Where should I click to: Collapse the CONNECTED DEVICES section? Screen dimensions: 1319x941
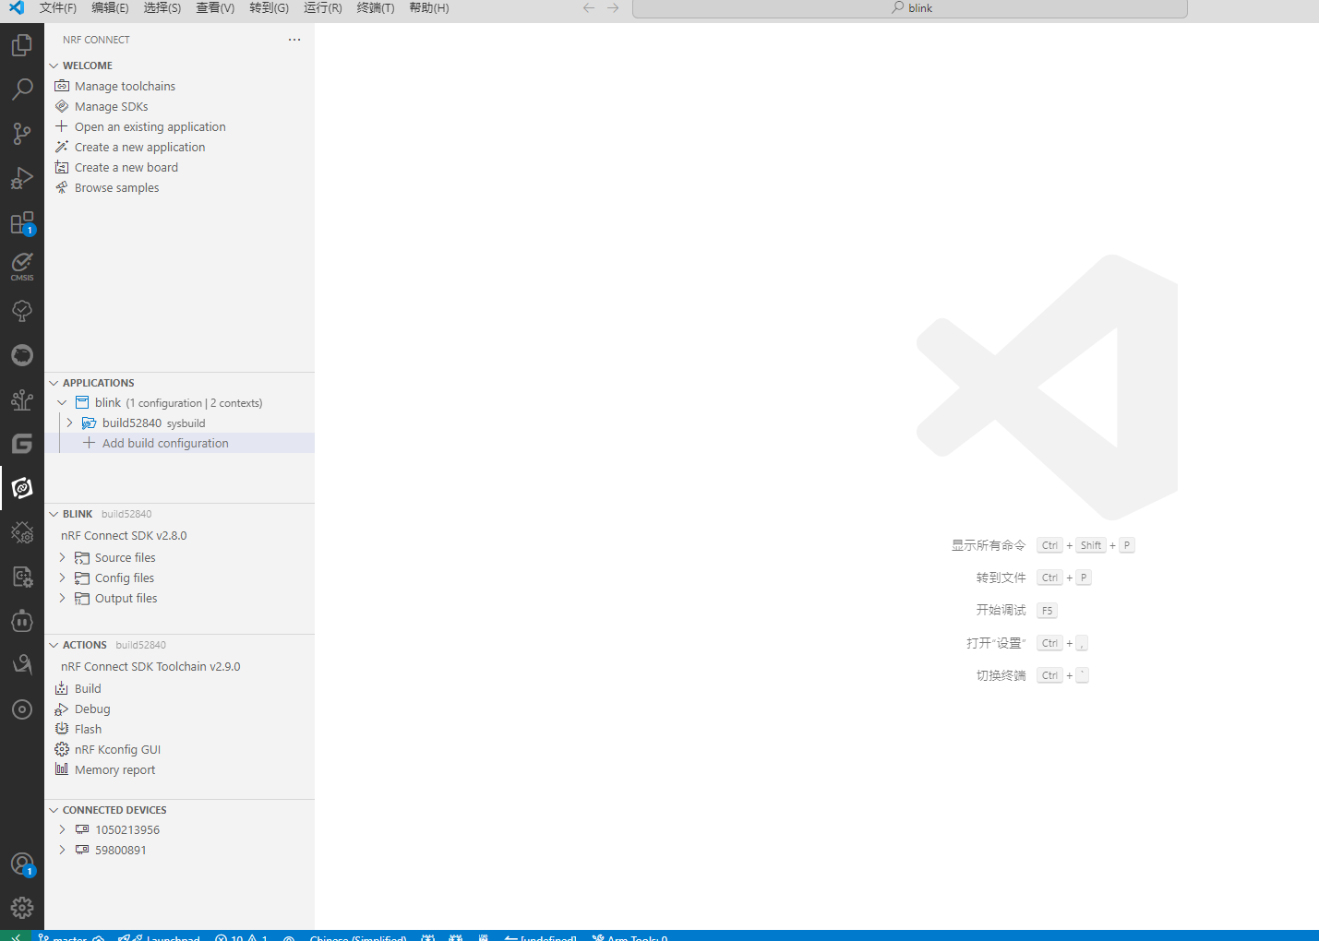54,810
